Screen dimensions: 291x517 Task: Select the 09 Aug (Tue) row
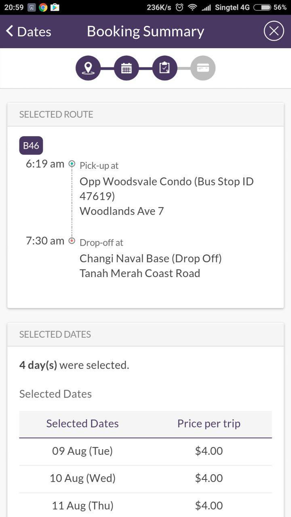tap(145, 451)
